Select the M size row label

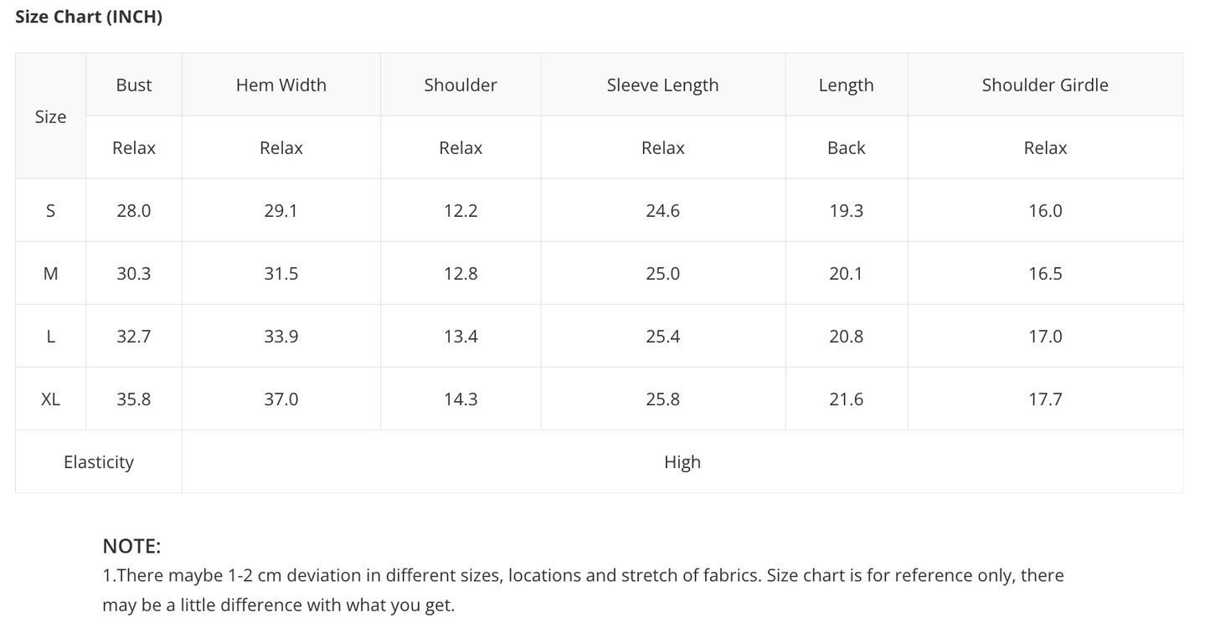(x=50, y=273)
